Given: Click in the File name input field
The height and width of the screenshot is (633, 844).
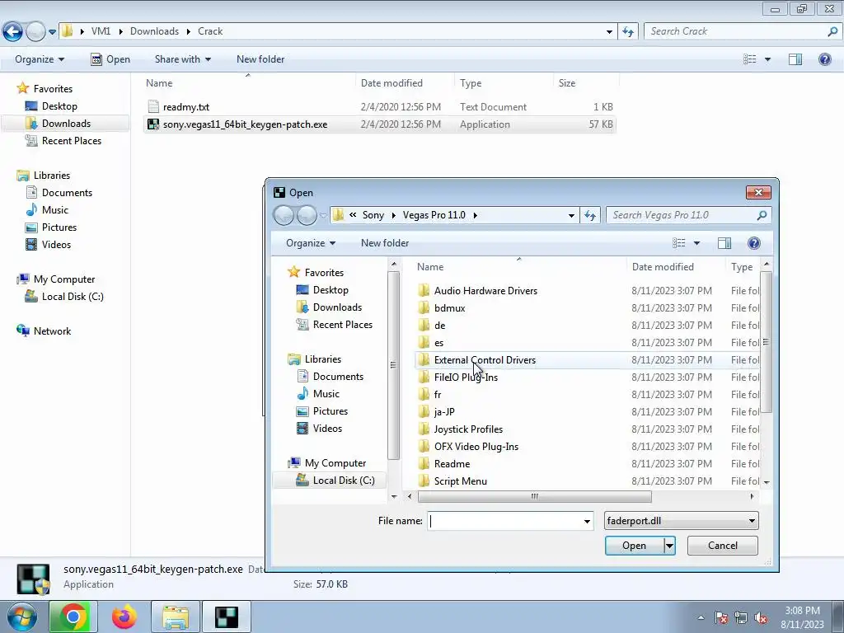Looking at the screenshot, I should click(x=504, y=521).
